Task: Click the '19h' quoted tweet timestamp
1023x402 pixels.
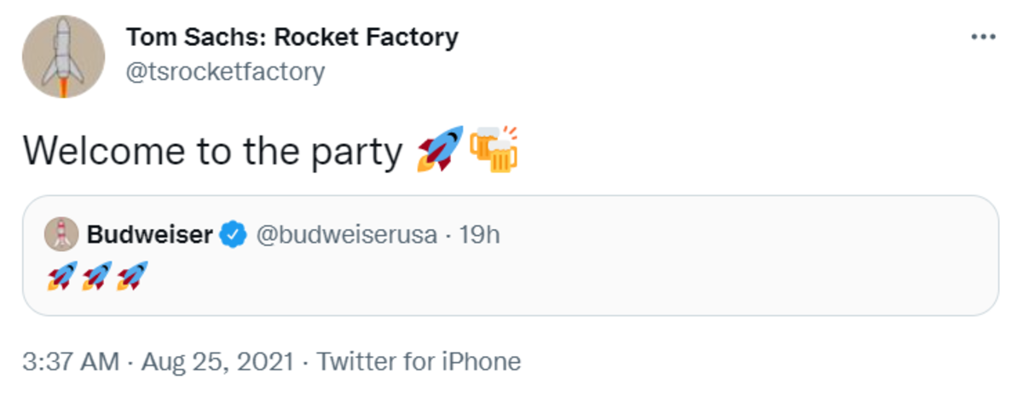Action: [479, 234]
